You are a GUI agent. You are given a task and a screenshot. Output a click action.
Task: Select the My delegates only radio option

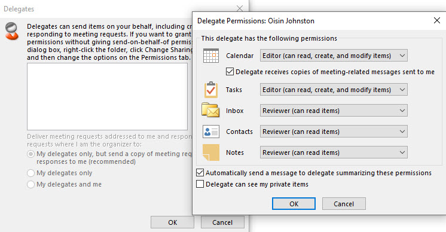tap(30, 173)
